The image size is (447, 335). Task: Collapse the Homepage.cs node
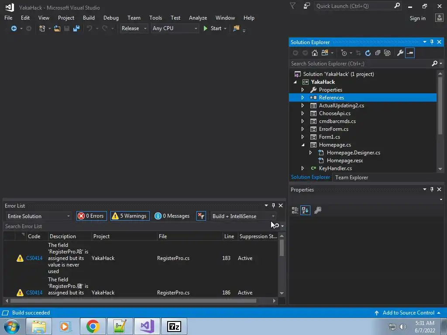coord(303,145)
